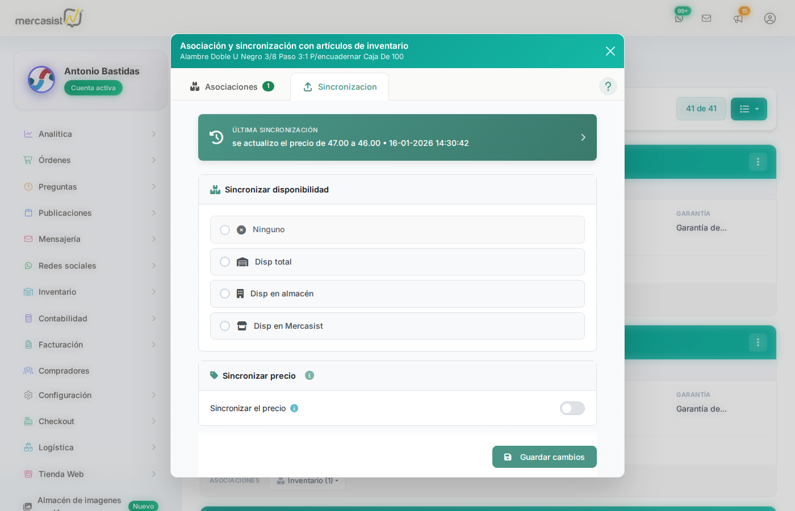Screen dimensions: 795x511
Task: Click the help question mark icon
Action: click(608, 86)
